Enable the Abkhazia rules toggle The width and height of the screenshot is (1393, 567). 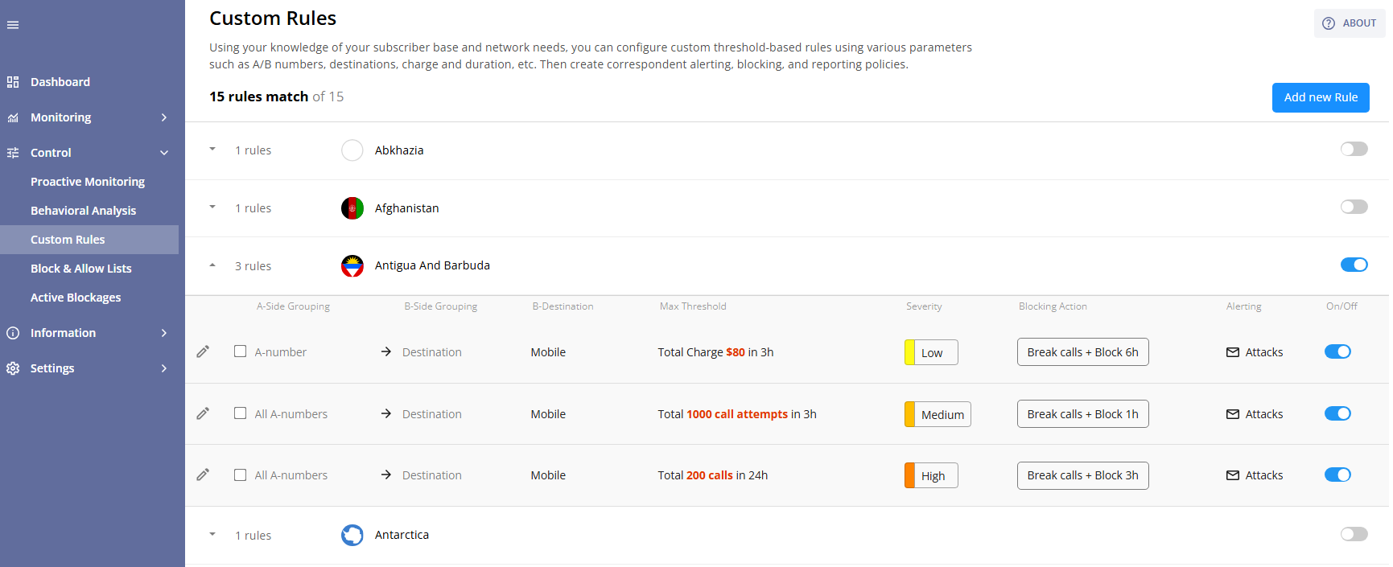1354,149
